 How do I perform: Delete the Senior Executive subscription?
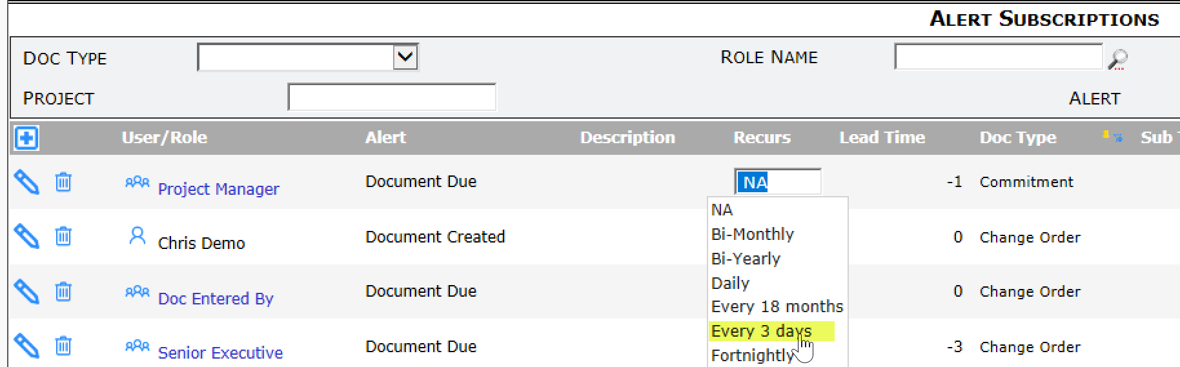tap(63, 346)
